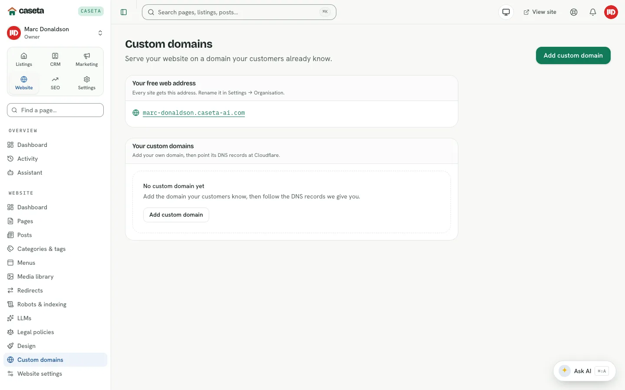Open the help lifebuoy icon
Viewport: 625px width, 390px height.
pos(574,12)
